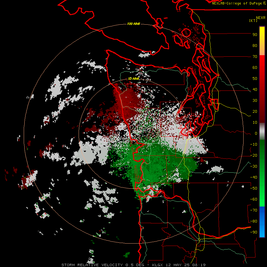Click the positive 20 scale value
The width and height of the screenshot is (267, 267).
coord(255,111)
